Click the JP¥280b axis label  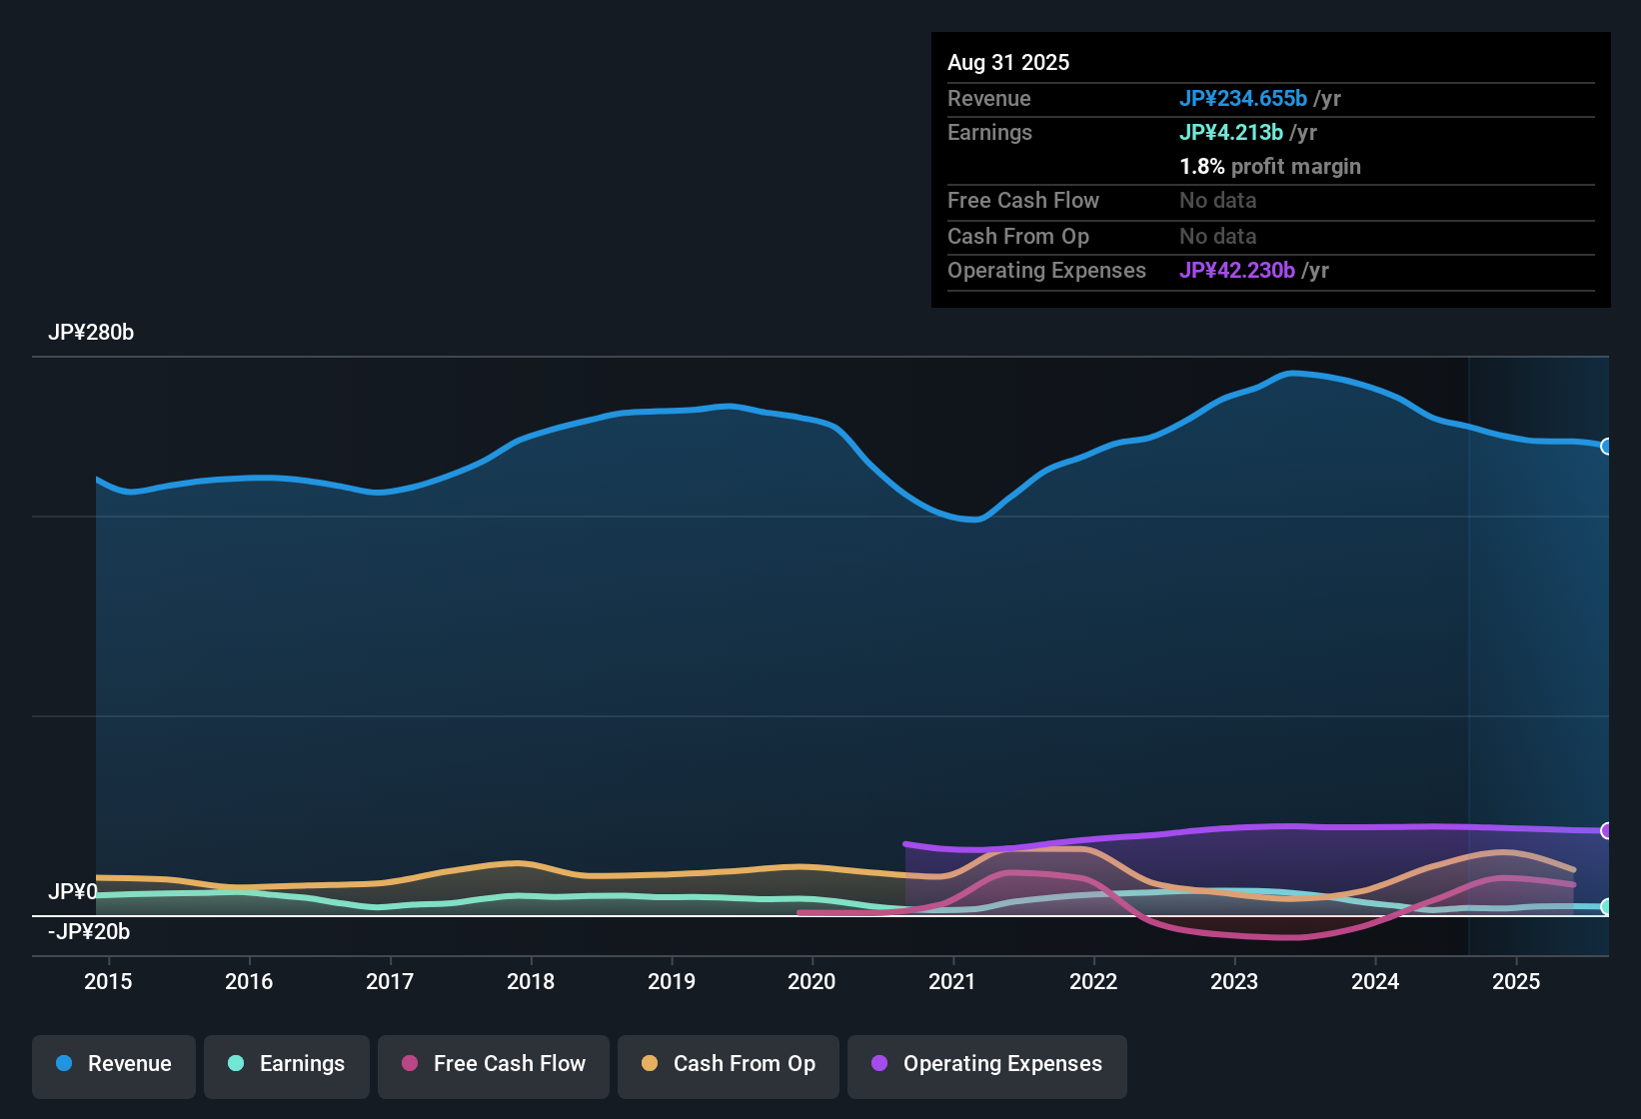click(91, 333)
